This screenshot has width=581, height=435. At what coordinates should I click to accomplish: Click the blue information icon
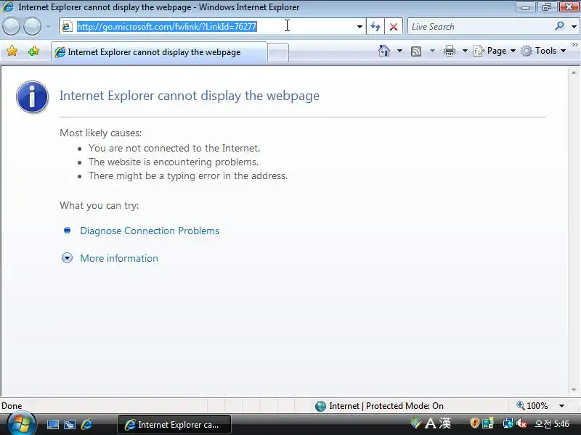[x=32, y=96]
